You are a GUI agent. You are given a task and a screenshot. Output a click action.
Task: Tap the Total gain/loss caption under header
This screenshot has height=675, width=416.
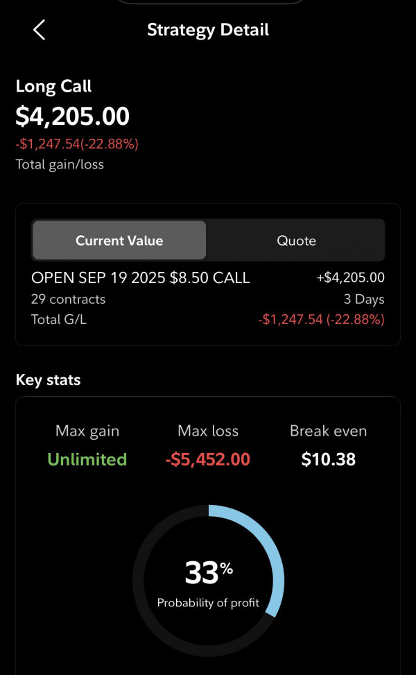point(60,164)
